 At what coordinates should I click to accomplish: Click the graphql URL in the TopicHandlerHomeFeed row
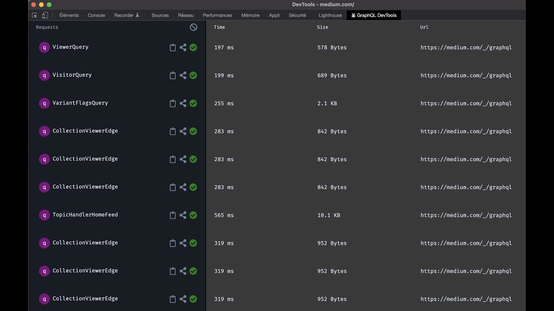click(466, 215)
